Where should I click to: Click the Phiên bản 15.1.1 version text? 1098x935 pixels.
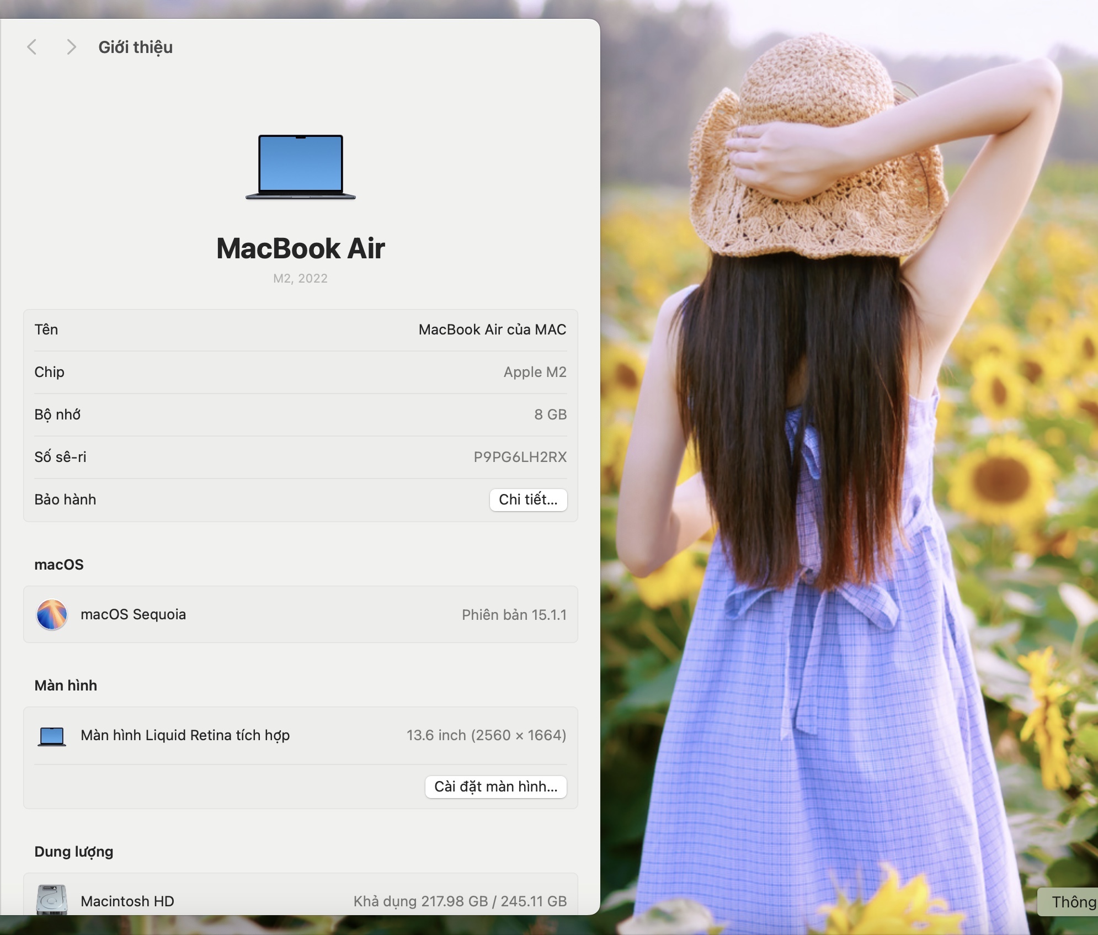[514, 615]
